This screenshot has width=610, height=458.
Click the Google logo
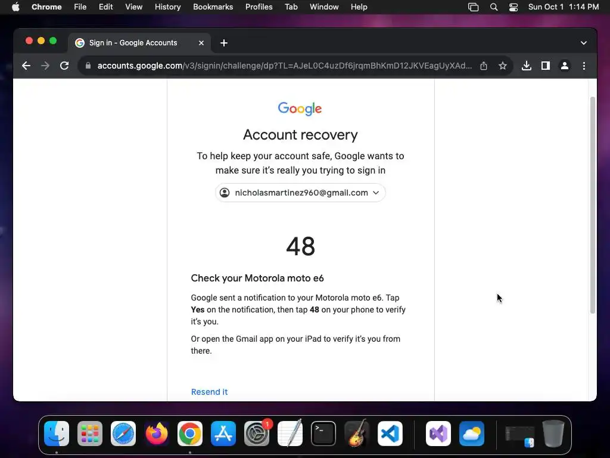(300, 109)
